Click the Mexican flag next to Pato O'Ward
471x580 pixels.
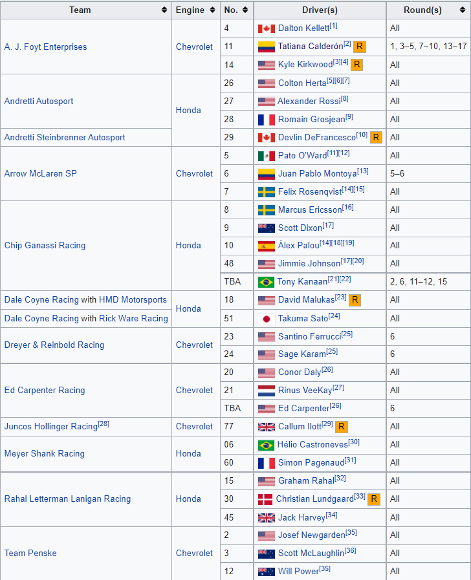(266, 156)
